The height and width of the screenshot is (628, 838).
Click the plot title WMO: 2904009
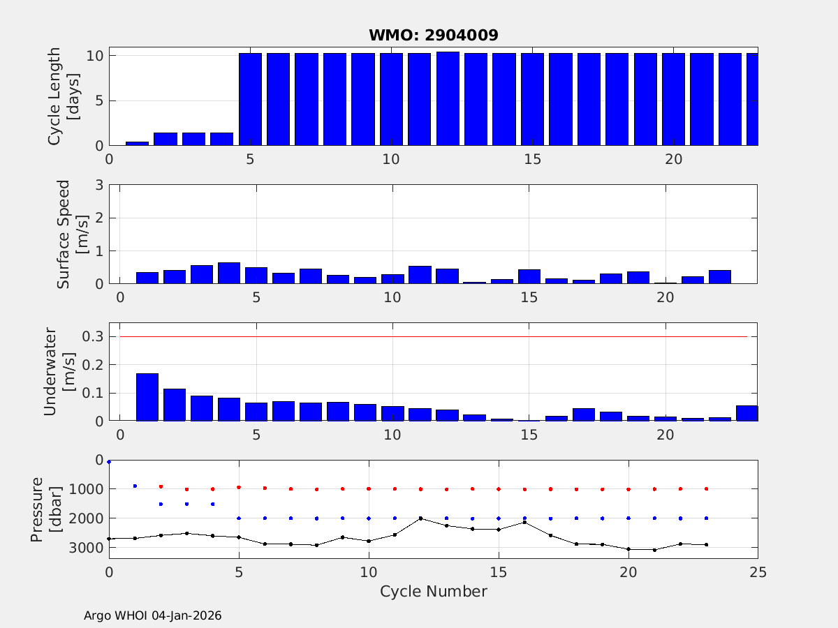[433, 36]
